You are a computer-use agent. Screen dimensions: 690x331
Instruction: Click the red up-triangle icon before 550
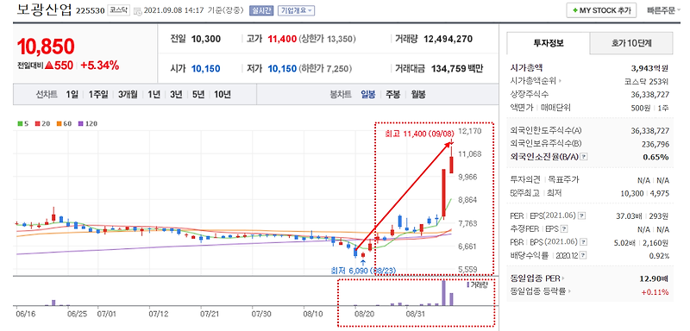[x=49, y=66]
